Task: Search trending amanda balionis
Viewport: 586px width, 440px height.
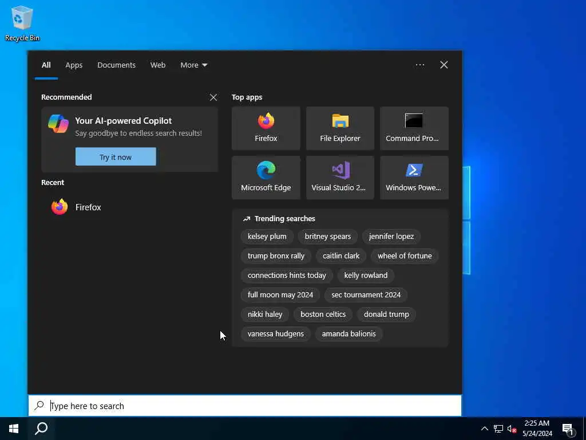Action: [349, 334]
